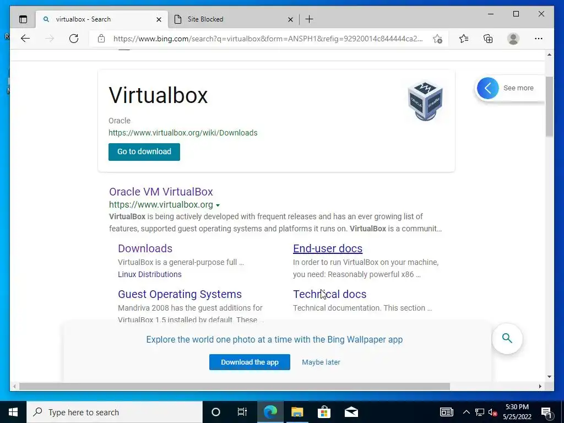The image size is (564, 423).
Task: Open the Windows Start menu
Action: click(13, 412)
